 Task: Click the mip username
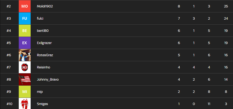[40, 91]
